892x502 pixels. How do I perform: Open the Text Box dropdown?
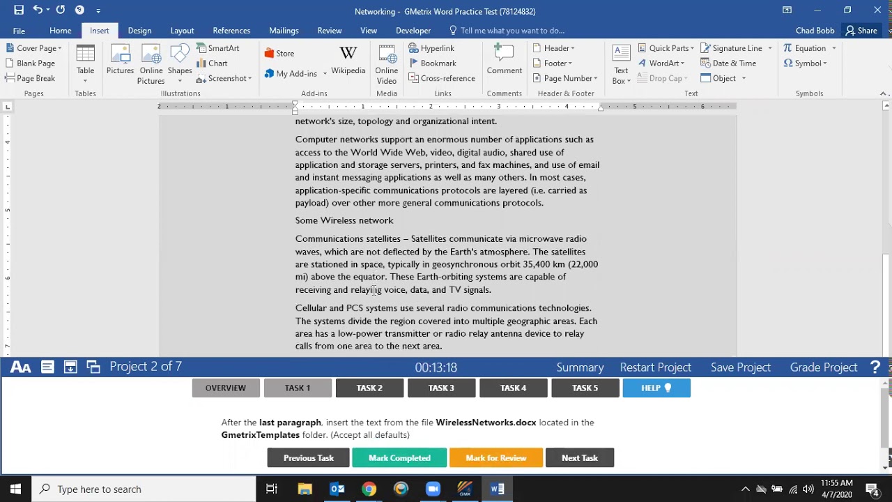click(x=621, y=63)
